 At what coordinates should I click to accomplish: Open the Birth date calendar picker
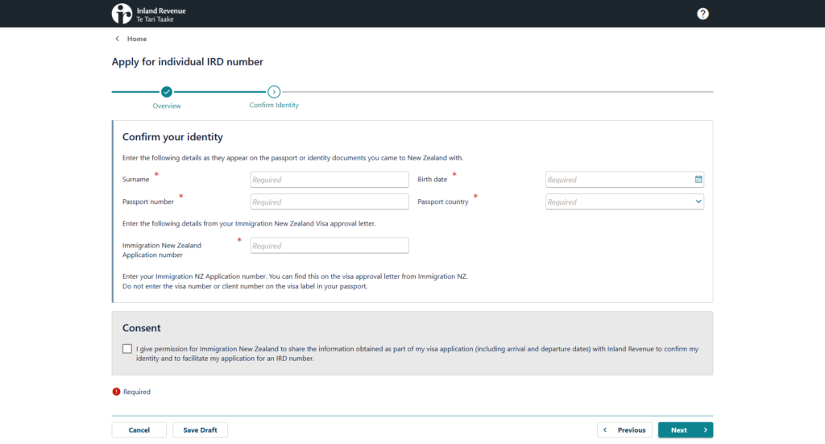(699, 180)
